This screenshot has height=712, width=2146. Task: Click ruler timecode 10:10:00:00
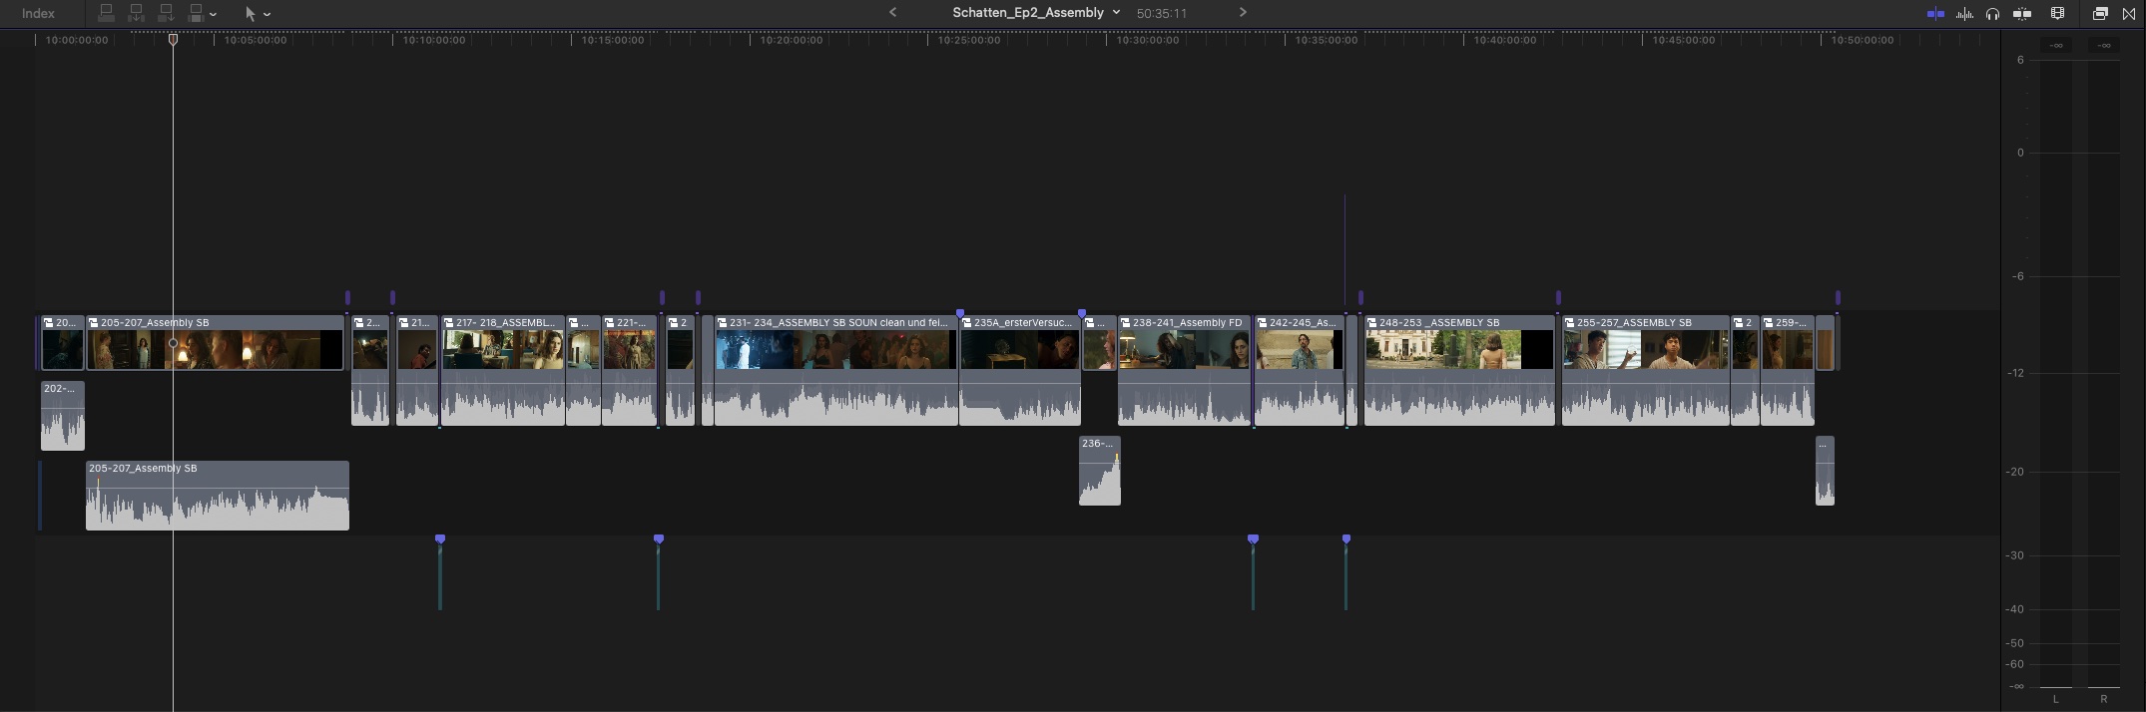434,41
